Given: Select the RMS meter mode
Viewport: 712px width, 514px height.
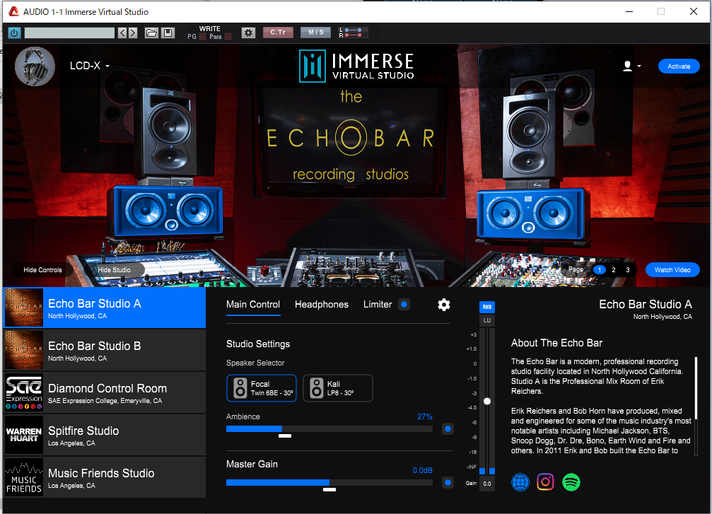Looking at the screenshot, I should click(486, 307).
